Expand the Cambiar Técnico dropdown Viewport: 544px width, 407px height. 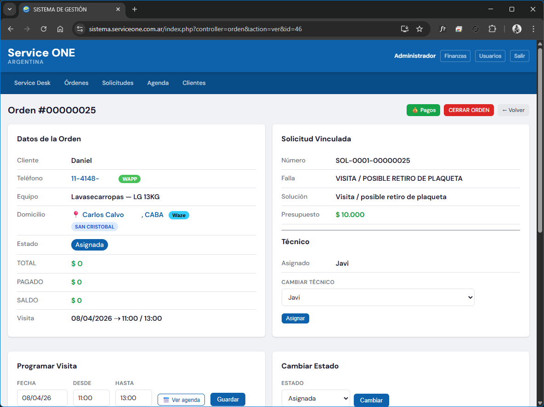[378, 297]
